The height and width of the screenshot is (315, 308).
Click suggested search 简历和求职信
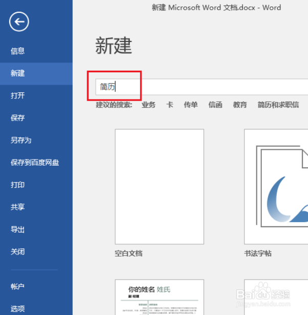pyautogui.click(x=278, y=105)
